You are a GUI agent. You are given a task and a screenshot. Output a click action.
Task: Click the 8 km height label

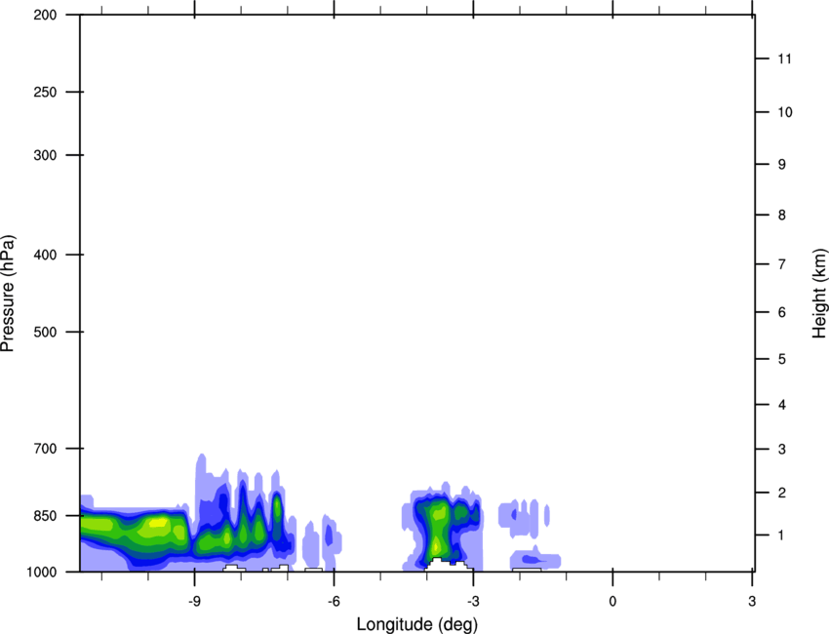pos(781,215)
